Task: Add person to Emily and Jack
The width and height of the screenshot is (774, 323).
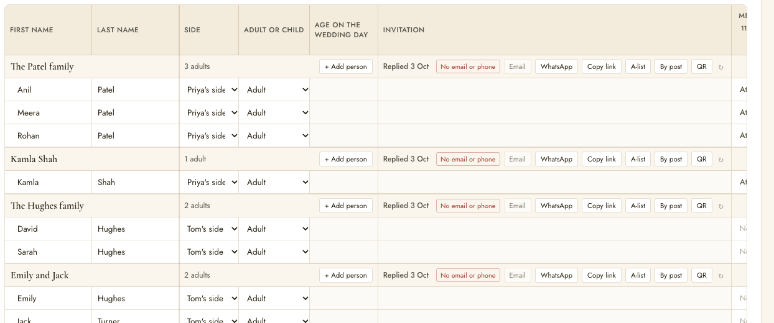Action: (346, 275)
